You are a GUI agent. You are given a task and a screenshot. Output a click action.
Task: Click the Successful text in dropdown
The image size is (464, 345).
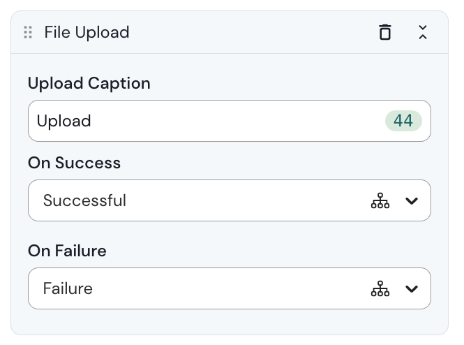point(84,201)
